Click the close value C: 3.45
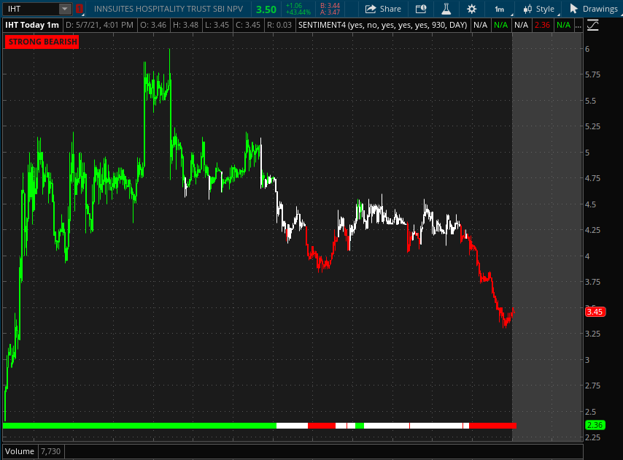 (x=248, y=25)
